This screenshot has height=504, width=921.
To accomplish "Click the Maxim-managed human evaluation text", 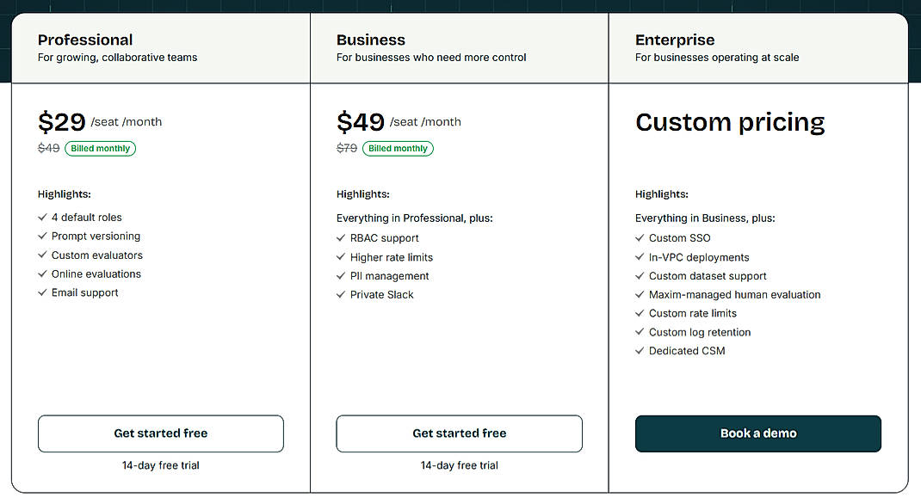I will [x=735, y=295].
